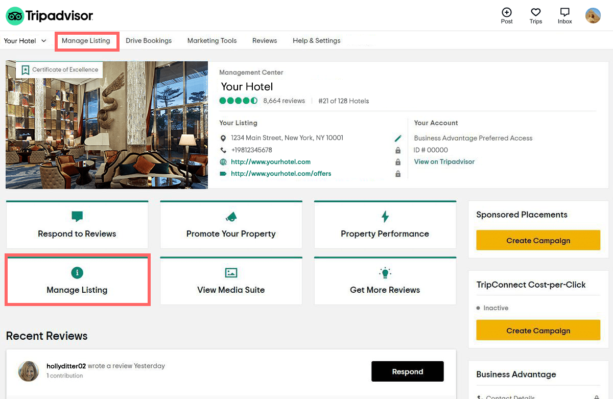613x399 pixels.
Task: Open the Drive Bookings menu
Action: (x=149, y=41)
